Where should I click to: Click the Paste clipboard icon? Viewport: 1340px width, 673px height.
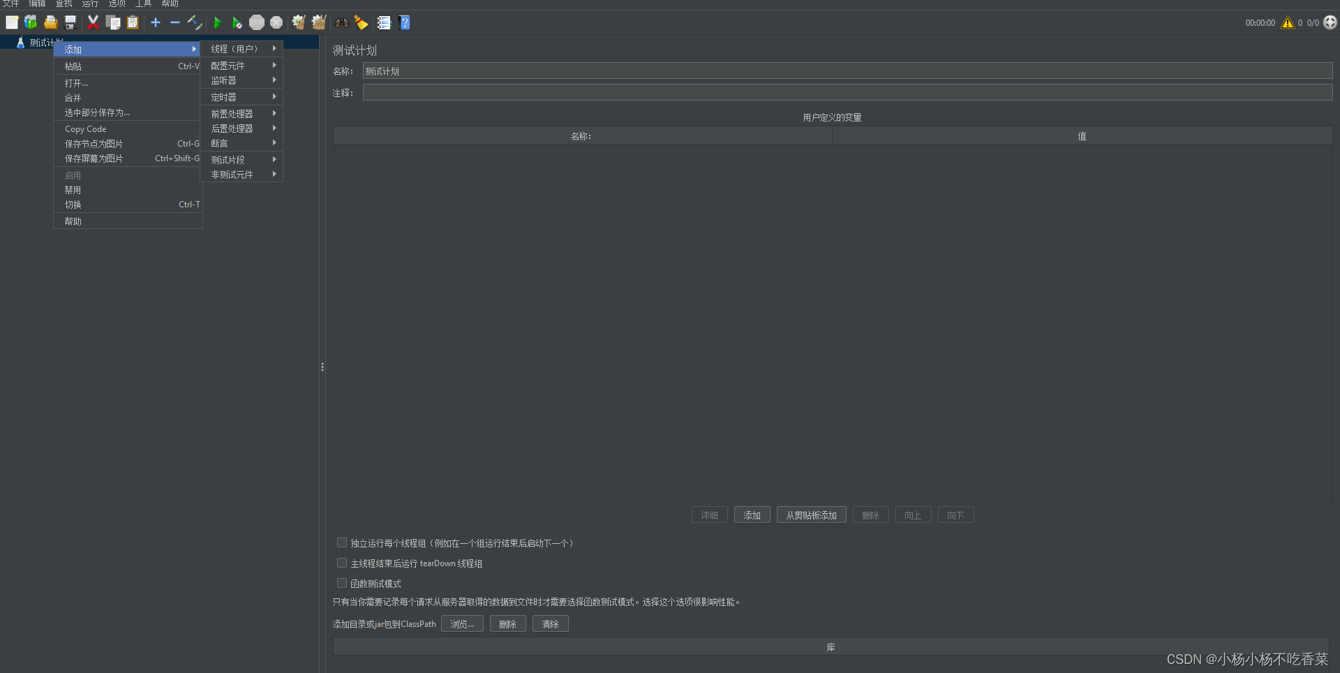(x=133, y=22)
